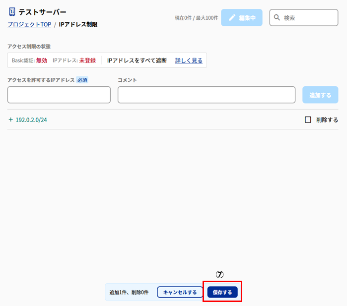Click the pencil icon in 編集中 button

[x=232, y=17]
